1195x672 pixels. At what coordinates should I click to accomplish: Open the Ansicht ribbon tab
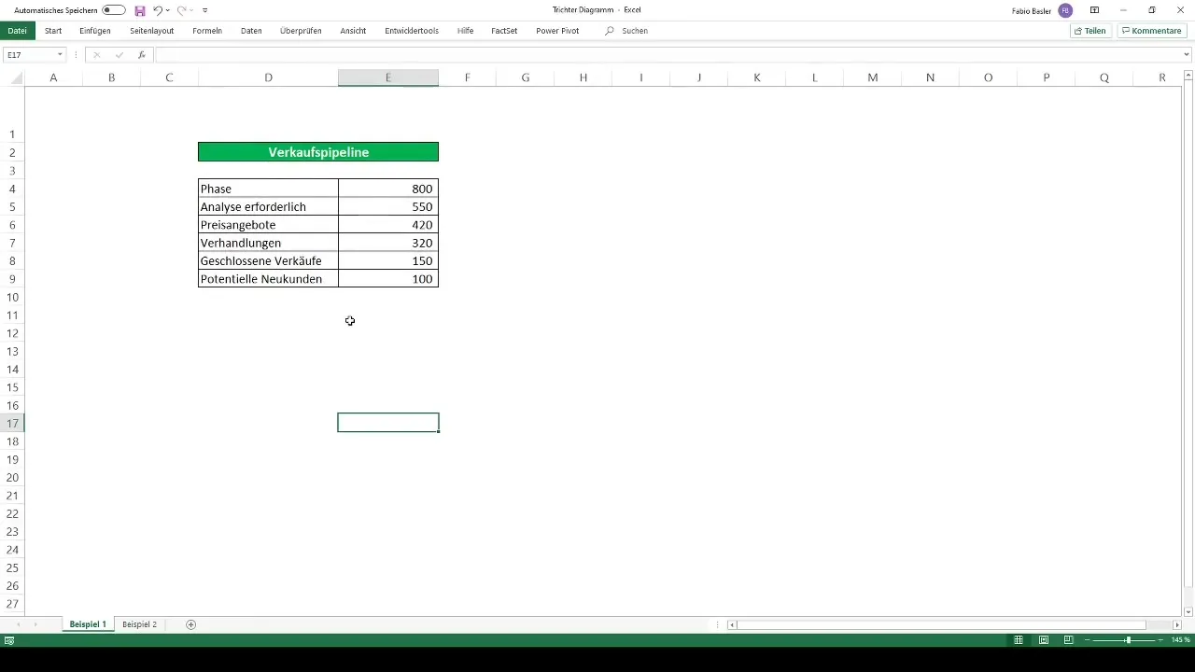click(x=353, y=31)
